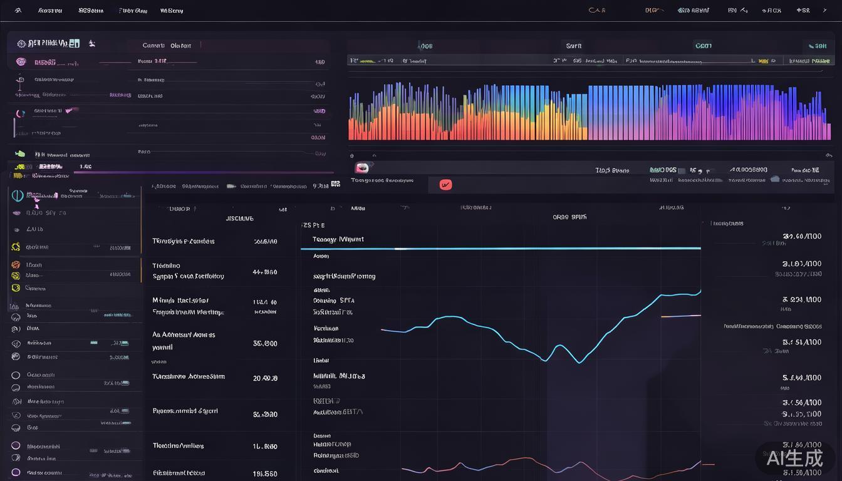Click the purple progress bar below the left panel
The image size is (842, 481).
207,172
